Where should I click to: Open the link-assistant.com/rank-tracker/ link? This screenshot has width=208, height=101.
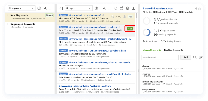click(x=94, y=27)
